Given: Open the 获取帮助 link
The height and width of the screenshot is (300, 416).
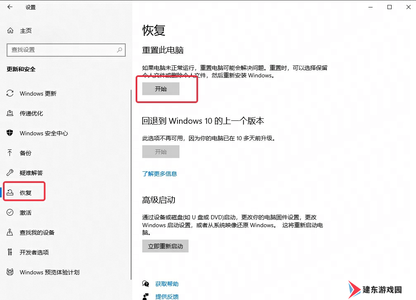Looking at the screenshot, I should click(x=167, y=284).
